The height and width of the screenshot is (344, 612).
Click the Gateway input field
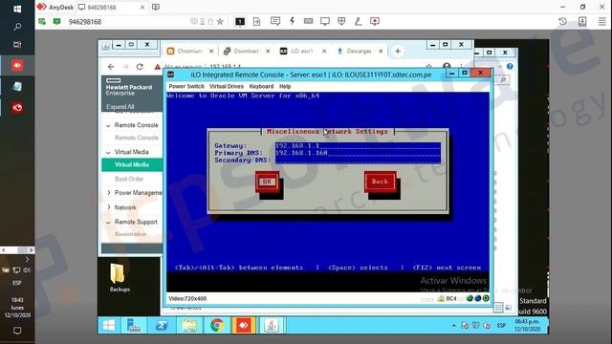point(358,146)
